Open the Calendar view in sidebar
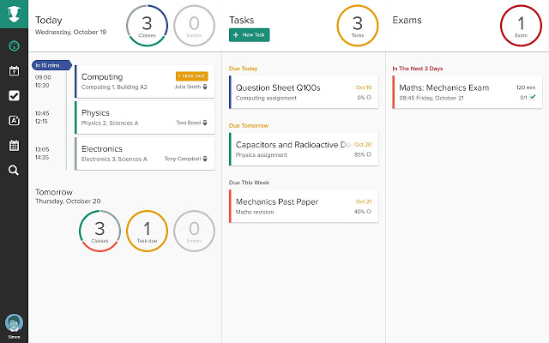This screenshot has height=343, width=549. click(14, 71)
